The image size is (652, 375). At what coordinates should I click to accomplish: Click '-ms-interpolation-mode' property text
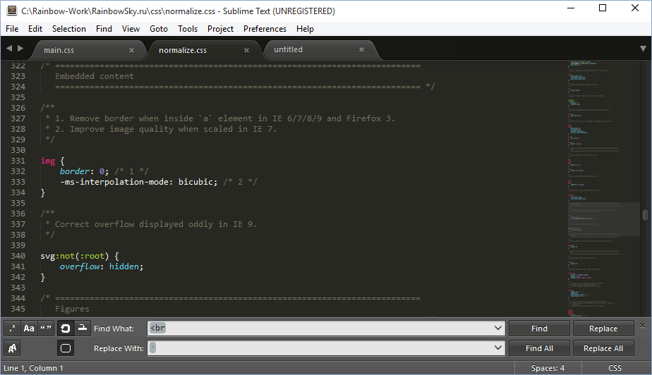click(114, 182)
